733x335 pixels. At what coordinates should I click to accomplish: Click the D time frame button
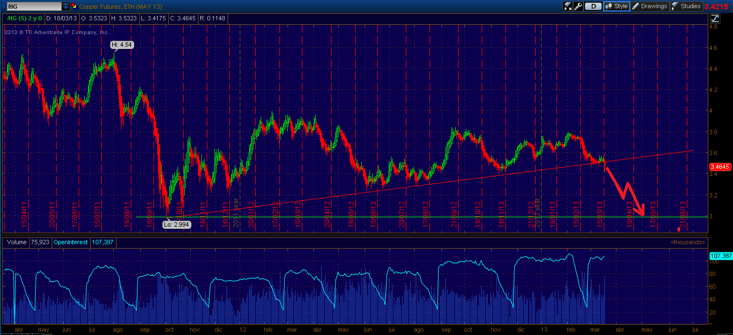click(593, 6)
